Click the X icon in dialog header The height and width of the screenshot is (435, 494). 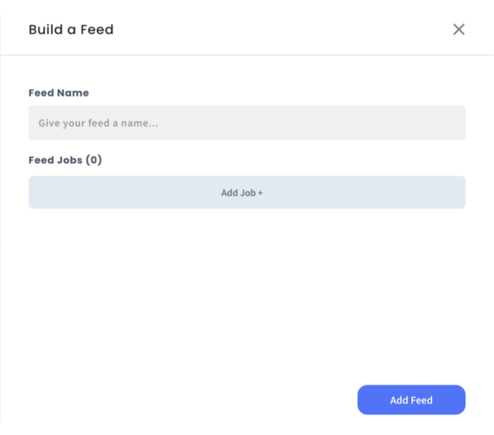pos(459,29)
